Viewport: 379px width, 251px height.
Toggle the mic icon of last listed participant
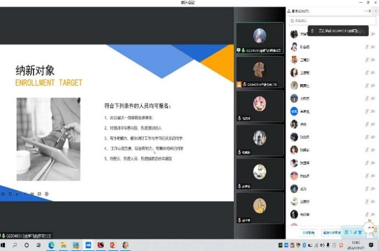point(366,214)
